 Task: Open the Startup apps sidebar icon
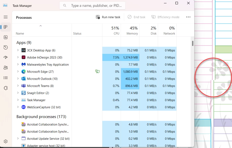[x=6, y=58]
